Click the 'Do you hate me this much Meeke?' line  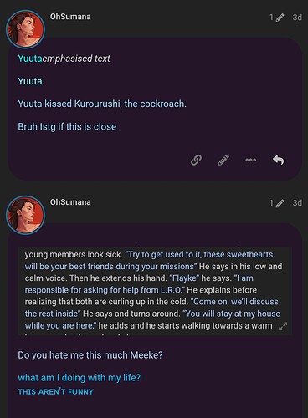point(90,355)
